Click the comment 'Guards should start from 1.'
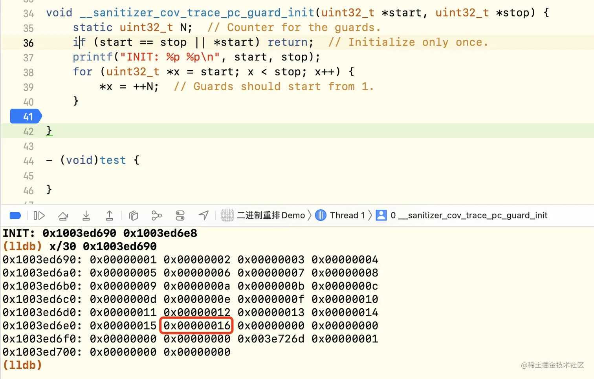594x379 pixels. point(274,87)
